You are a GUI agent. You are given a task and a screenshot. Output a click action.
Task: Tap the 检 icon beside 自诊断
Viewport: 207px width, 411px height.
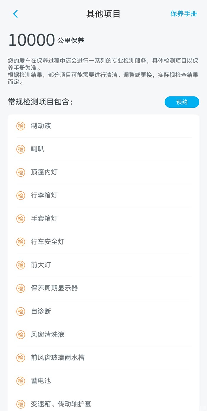pos(21,311)
